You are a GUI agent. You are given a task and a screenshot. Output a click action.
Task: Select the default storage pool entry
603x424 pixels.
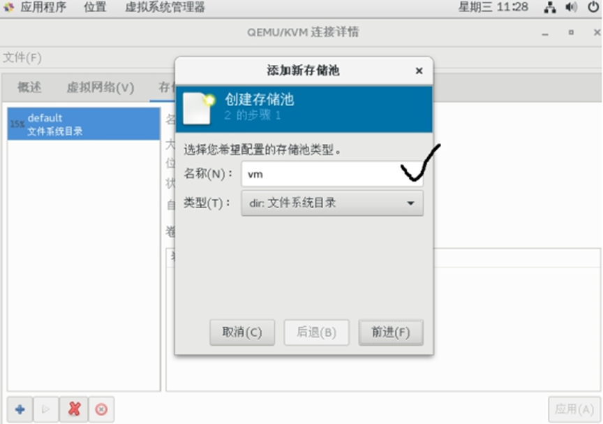point(84,124)
